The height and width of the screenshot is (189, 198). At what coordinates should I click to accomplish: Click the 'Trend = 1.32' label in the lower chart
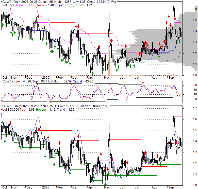65,110
